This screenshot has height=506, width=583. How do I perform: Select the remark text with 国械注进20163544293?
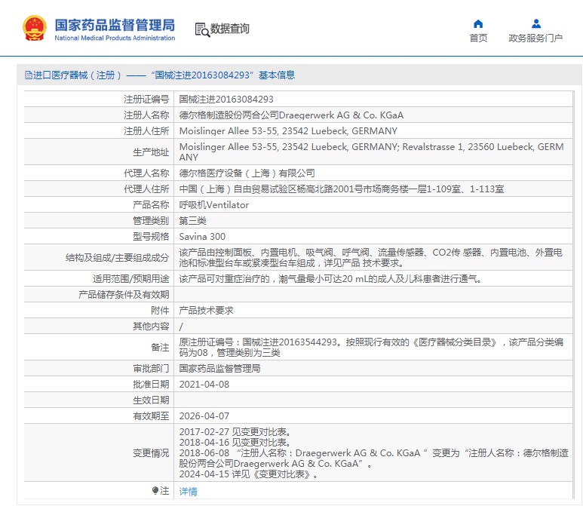371,347
